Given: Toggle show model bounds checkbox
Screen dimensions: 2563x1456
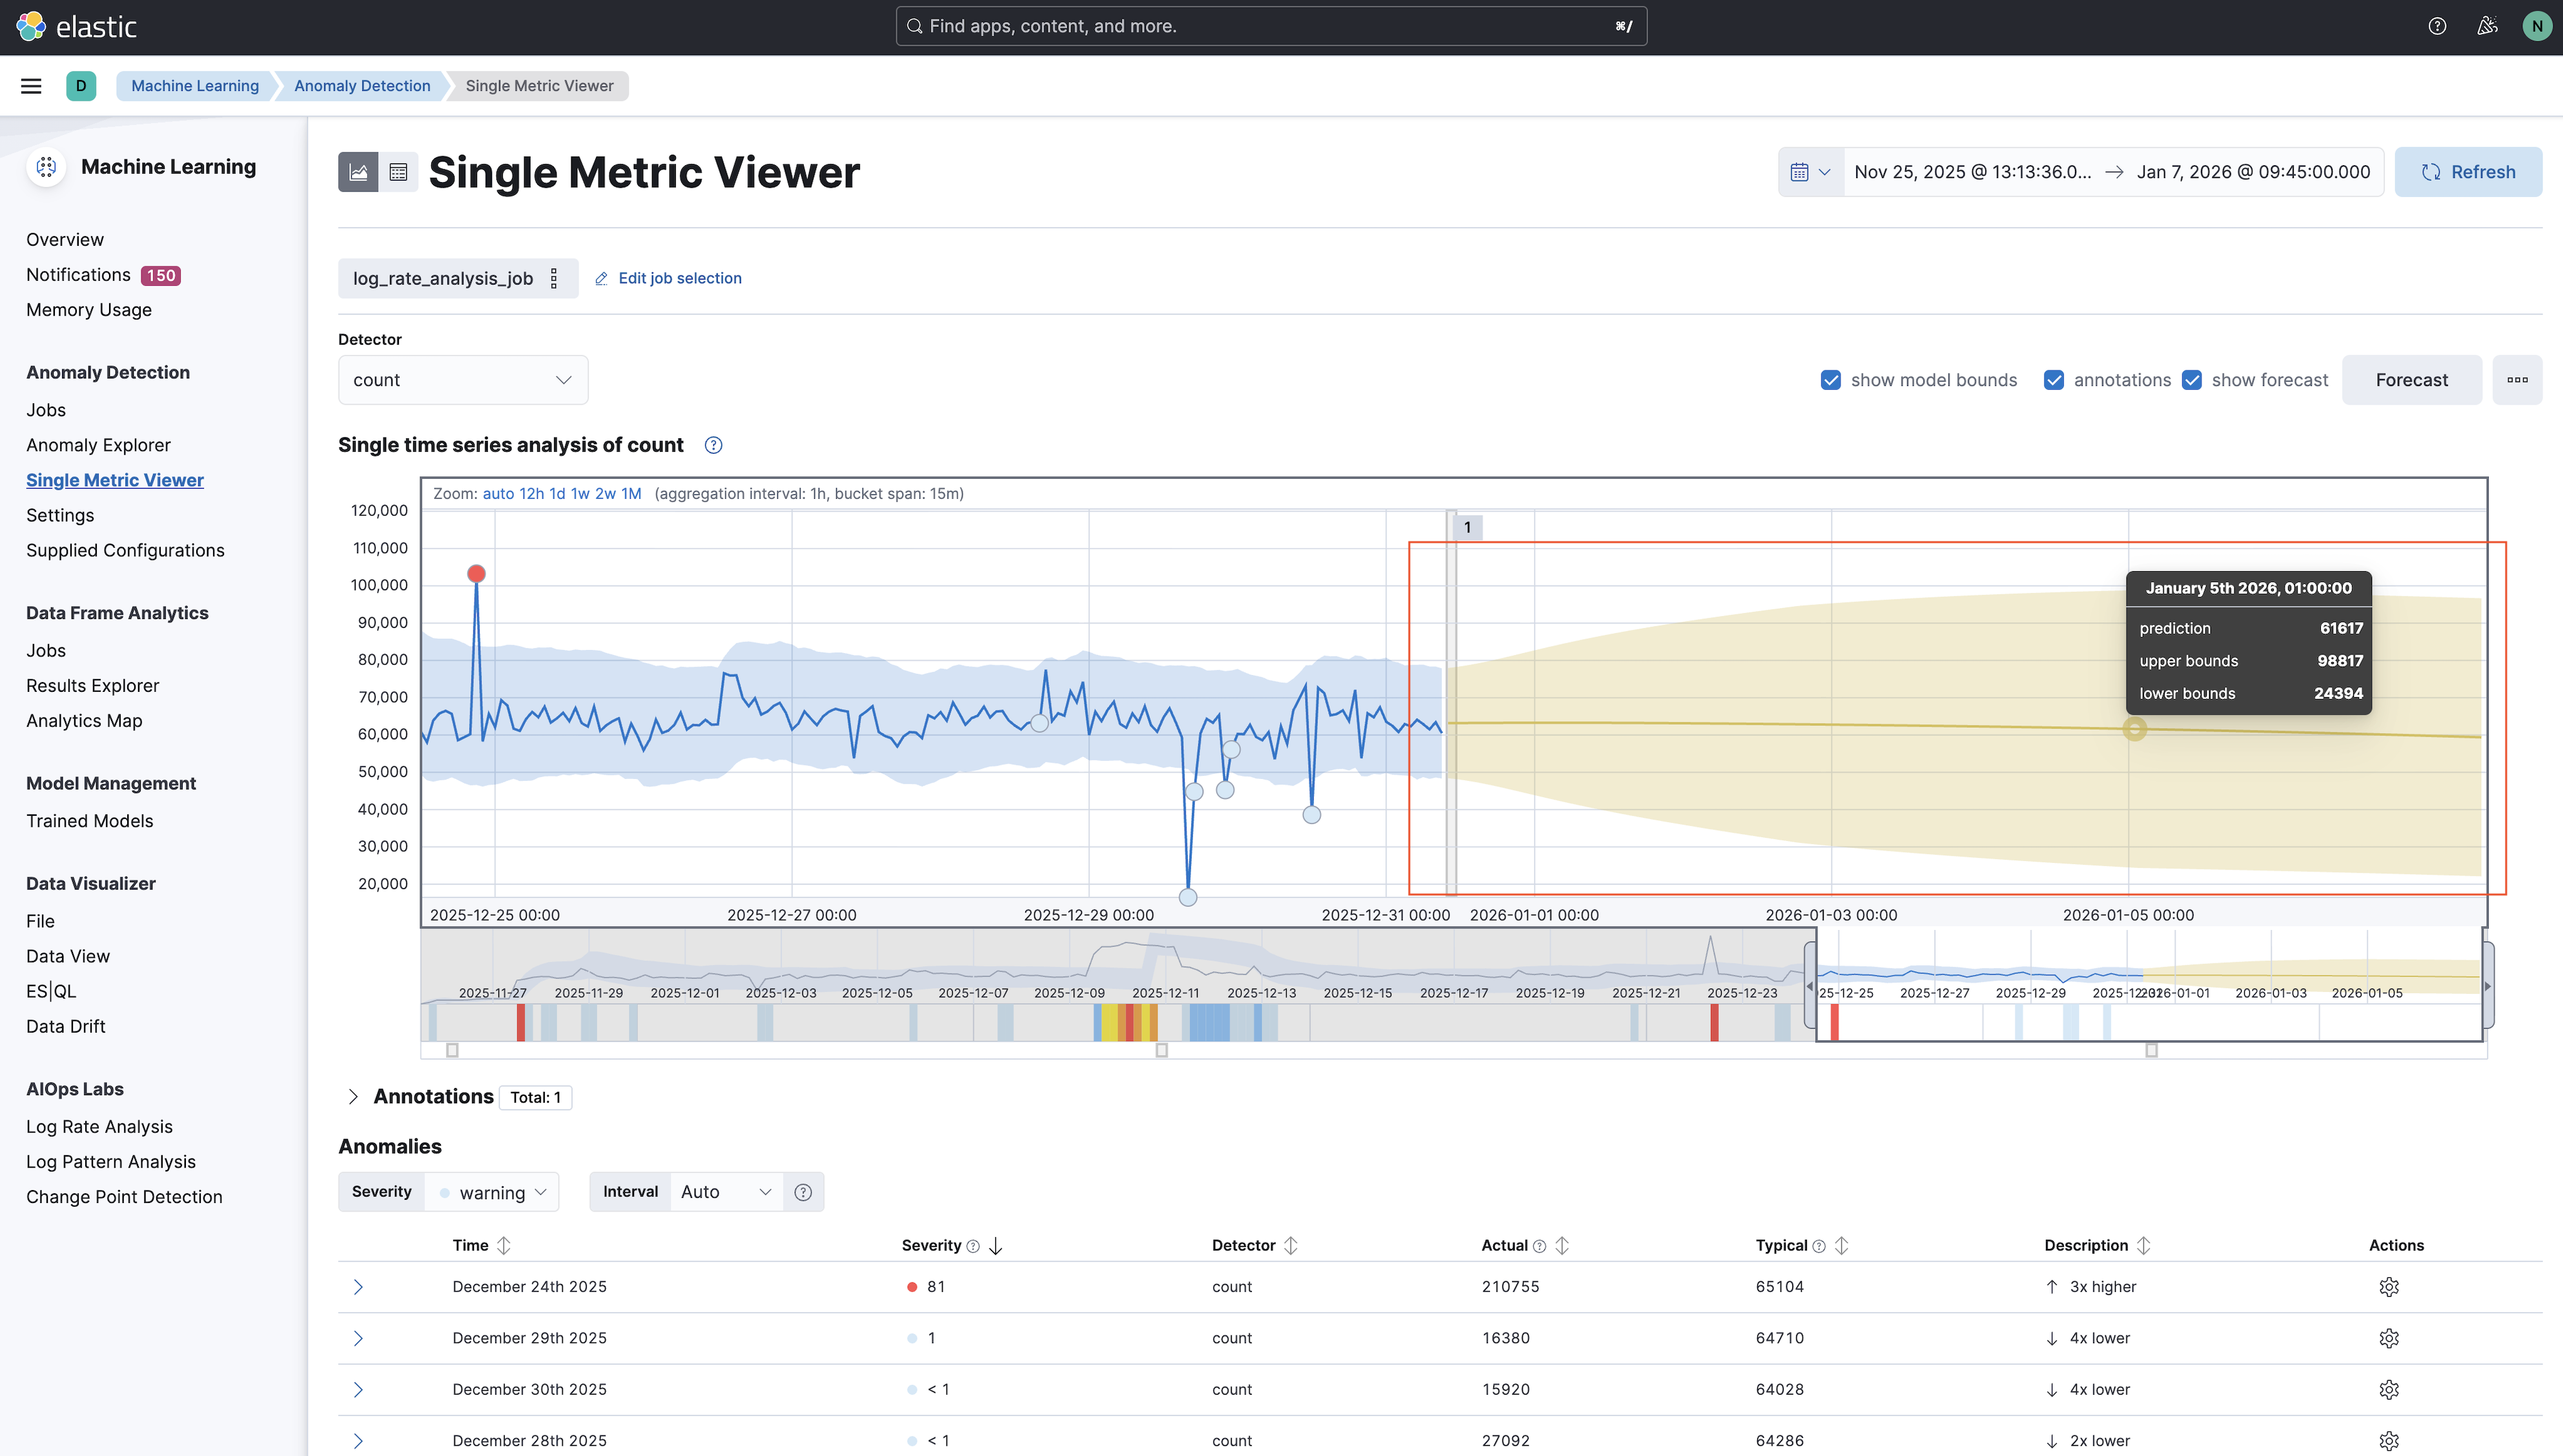Looking at the screenshot, I should (1831, 380).
